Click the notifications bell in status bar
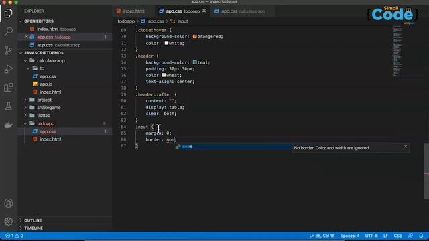 pyautogui.click(x=421, y=236)
